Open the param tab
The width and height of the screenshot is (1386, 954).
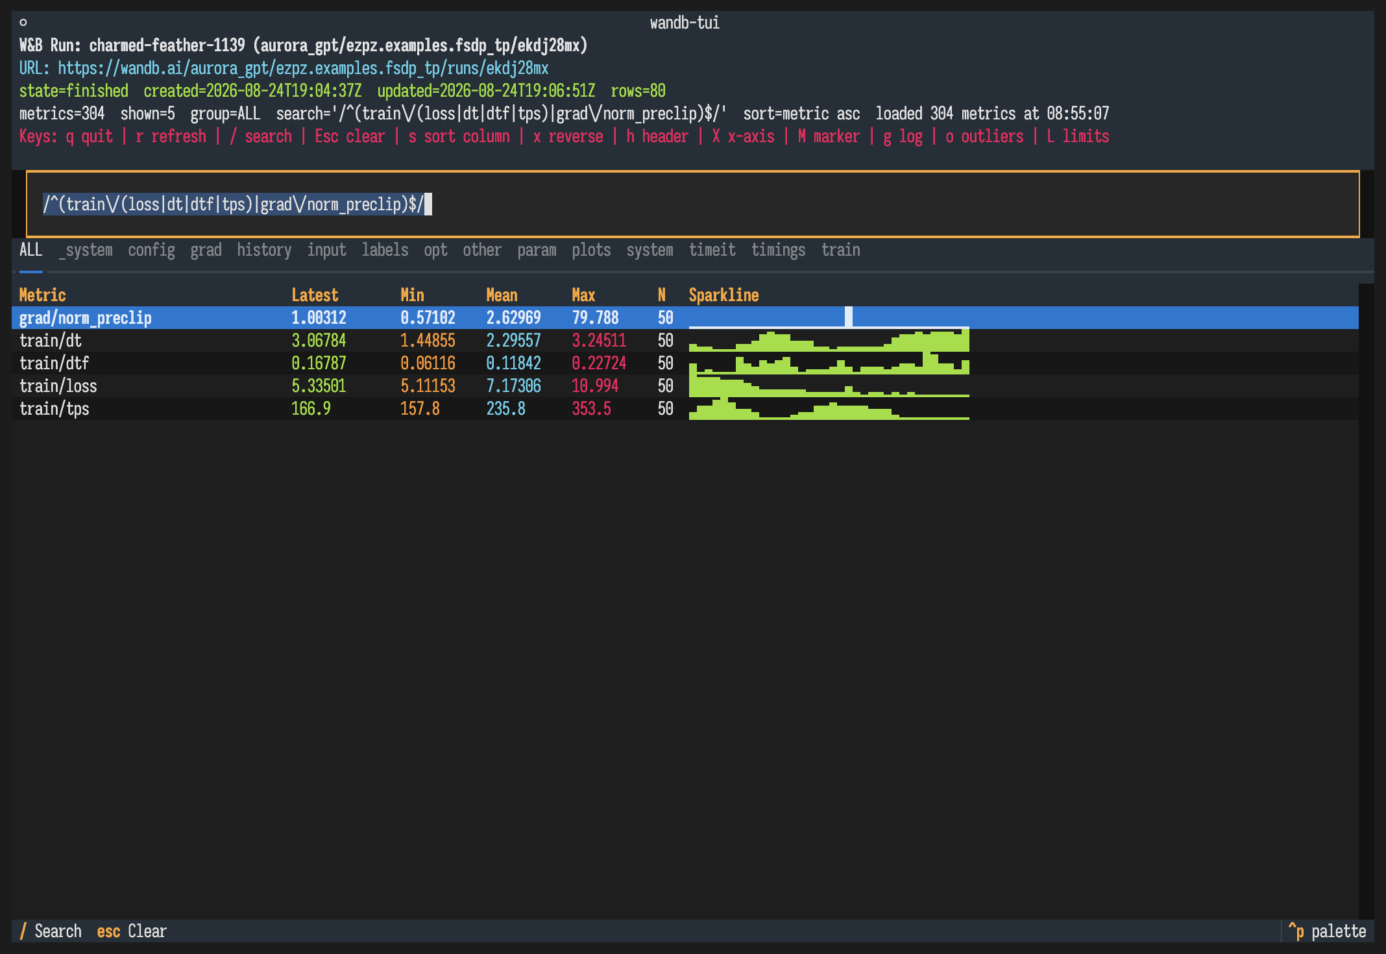[x=537, y=250]
